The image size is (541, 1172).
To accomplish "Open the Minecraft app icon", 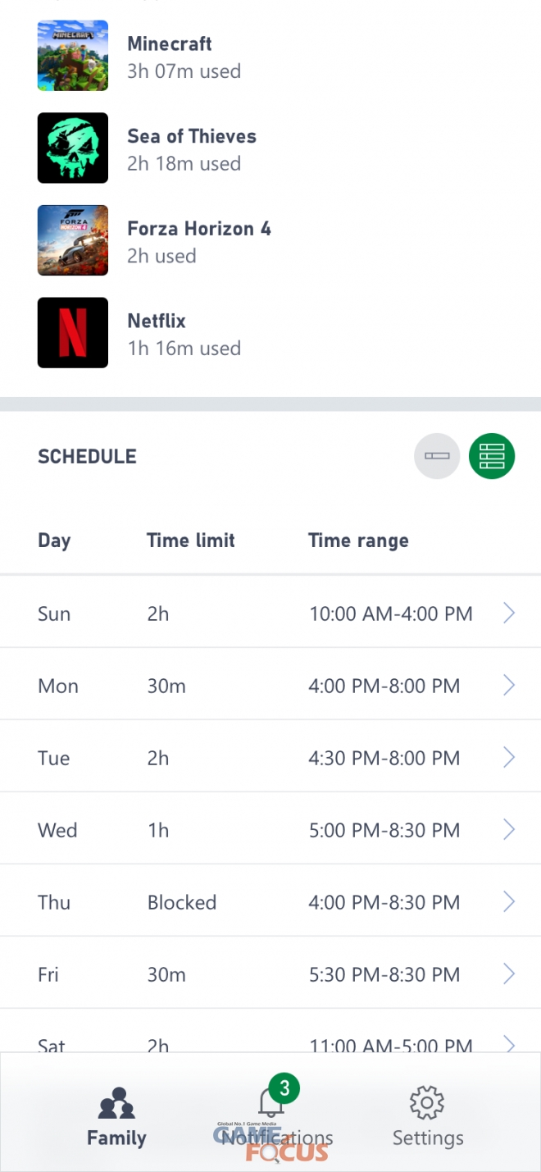I will (x=73, y=56).
